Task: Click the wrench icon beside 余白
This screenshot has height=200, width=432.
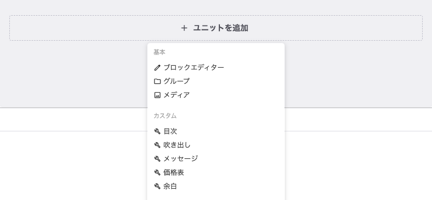Action: click(x=157, y=187)
